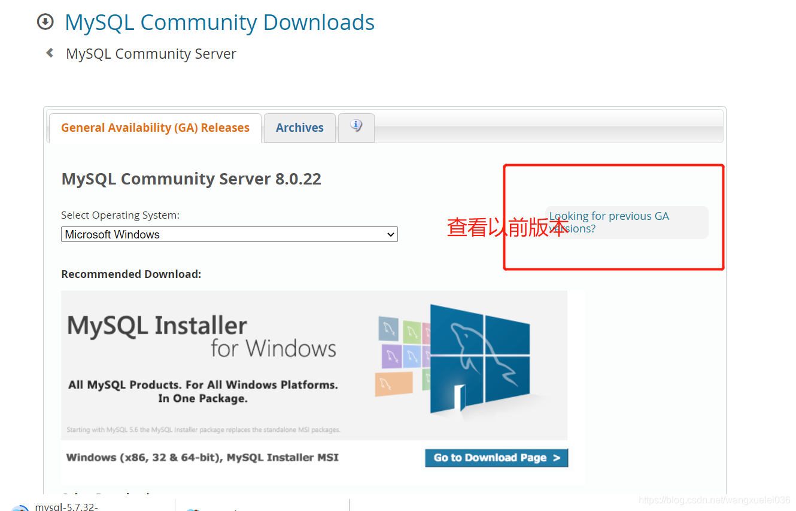The image size is (796, 511).
Task: Click the Recommended Download label
Action: point(131,274)
